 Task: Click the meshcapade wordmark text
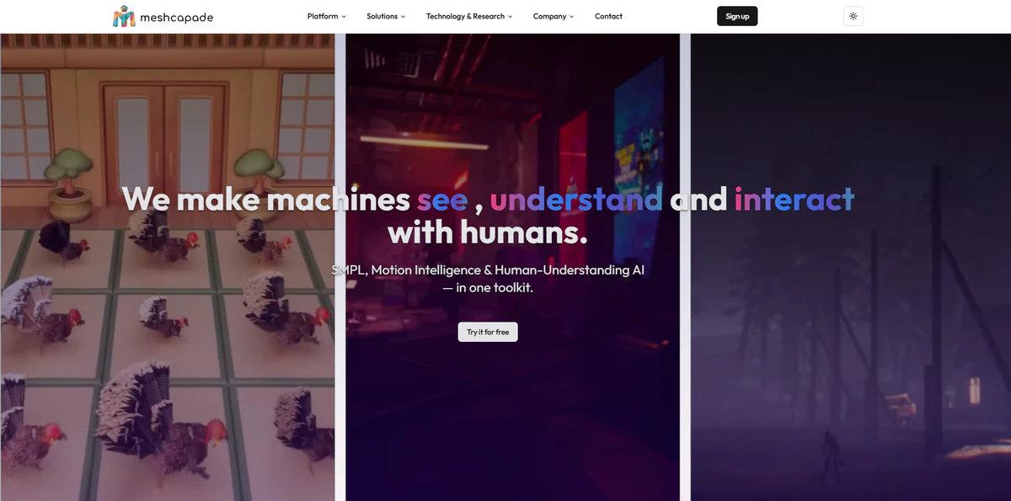pyautogui.click(x=178, y=17)
